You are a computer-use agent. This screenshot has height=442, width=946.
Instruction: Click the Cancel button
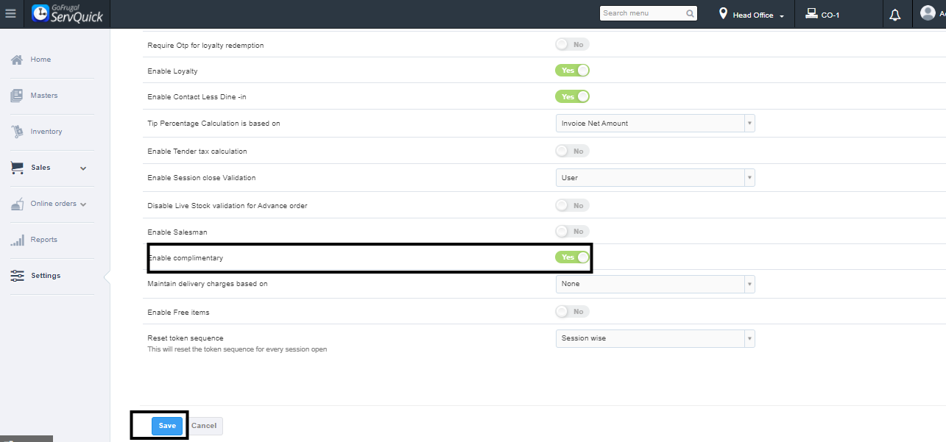[204, 426]
